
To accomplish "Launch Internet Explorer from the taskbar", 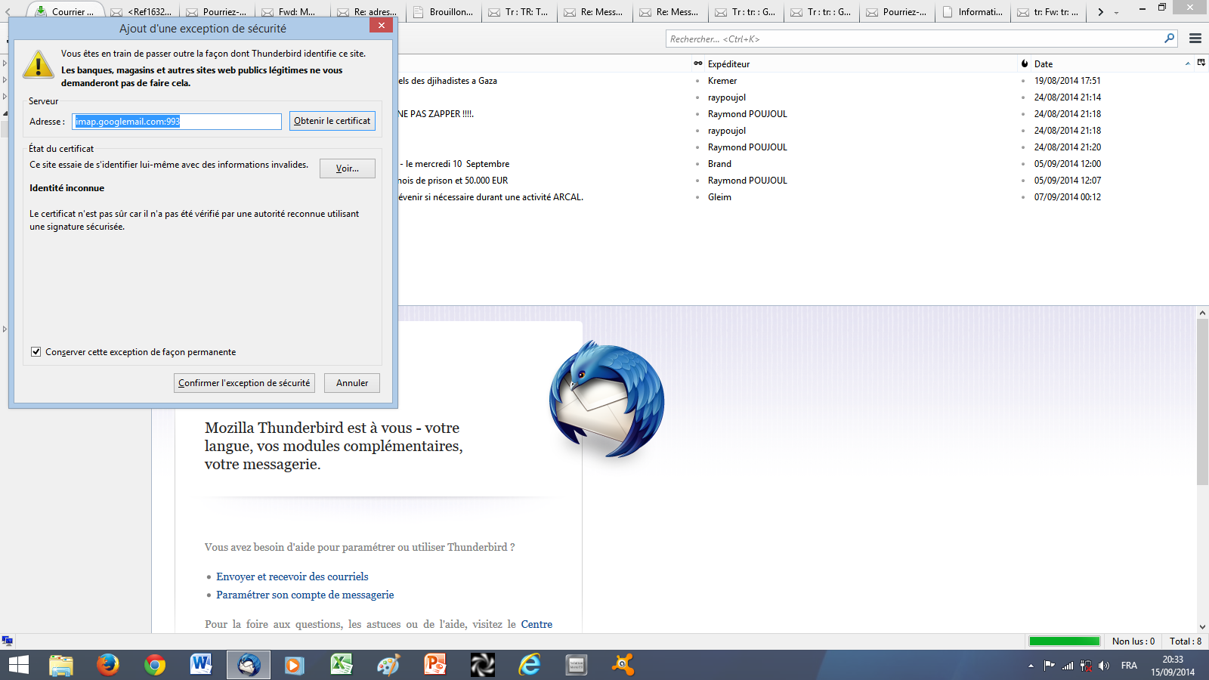I will (530, 665).
